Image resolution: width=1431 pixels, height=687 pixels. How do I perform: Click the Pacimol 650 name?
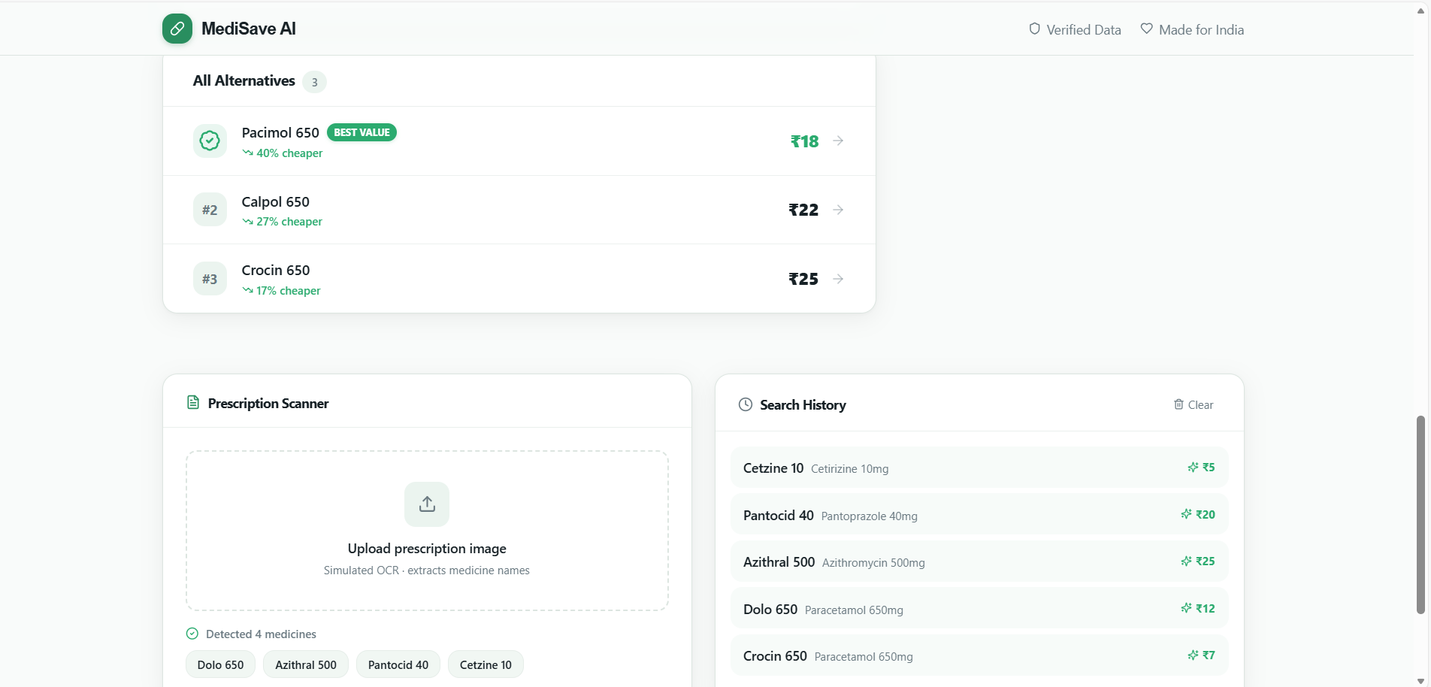(x=280, y=133)
